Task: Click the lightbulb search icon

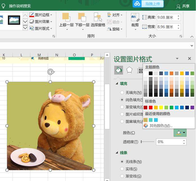Action: [x=3, y=6]
